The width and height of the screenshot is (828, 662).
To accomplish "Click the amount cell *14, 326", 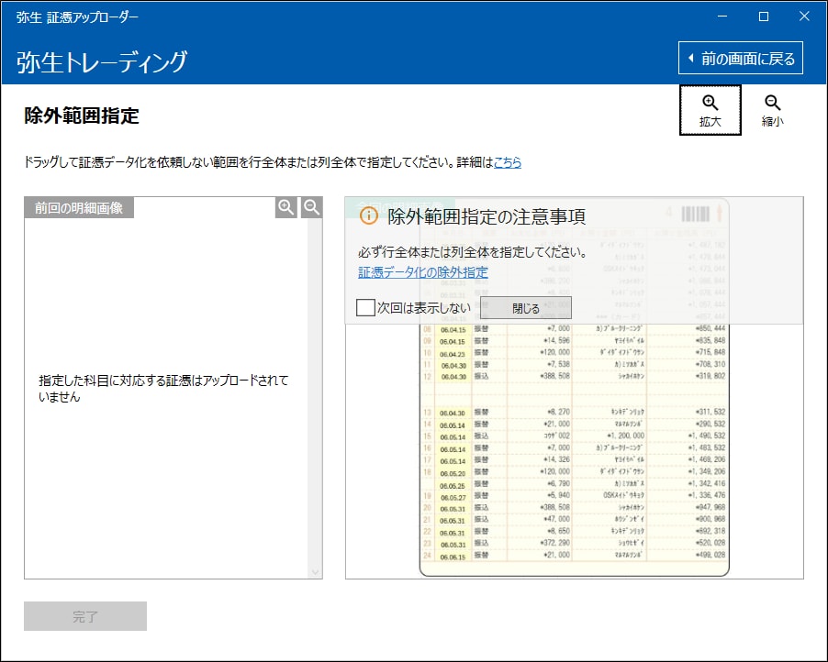I will pos(556,459).
